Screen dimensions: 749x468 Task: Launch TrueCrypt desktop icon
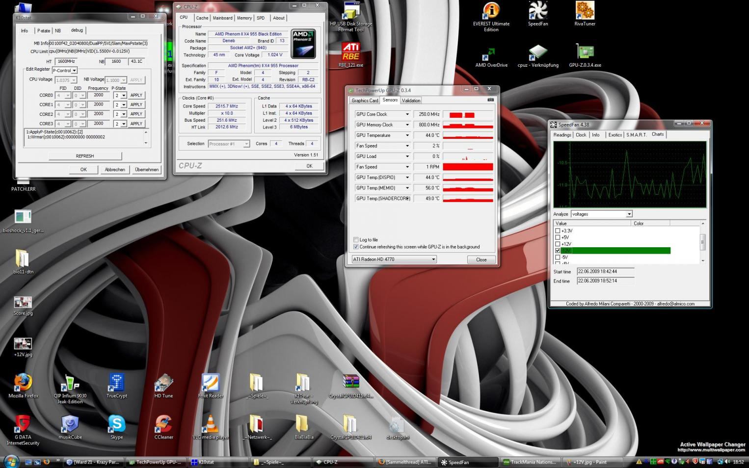pyautogui.click(x=116, y=386)
